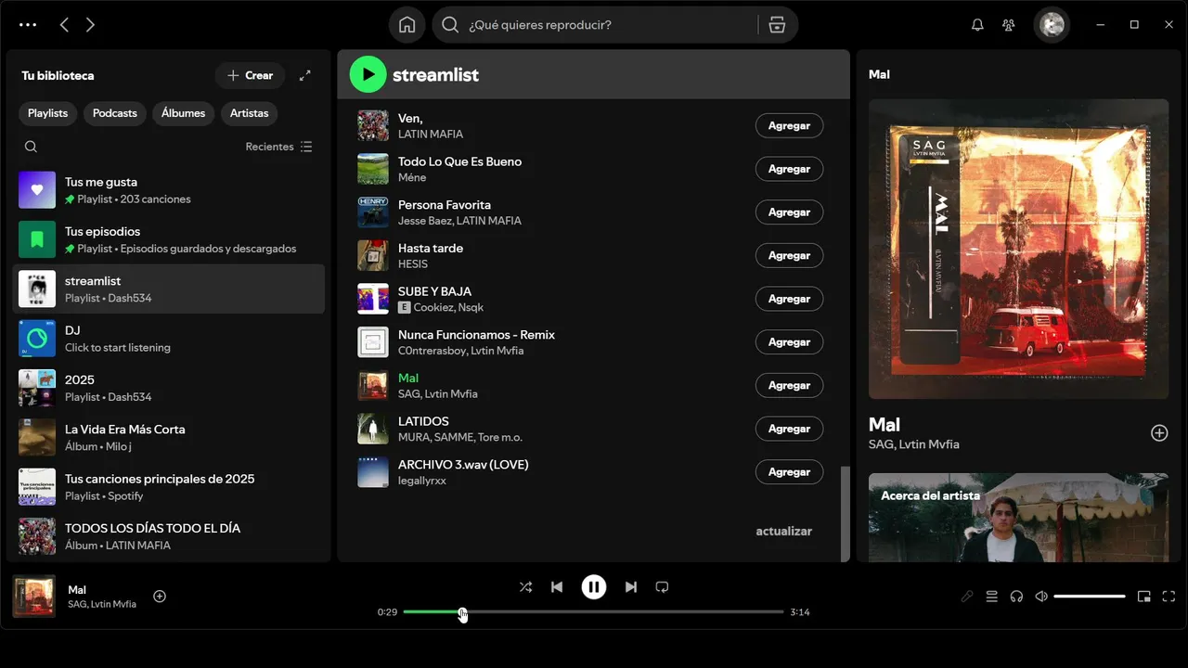Open TODOS LOS DÍAS TODO EL DÍA album

pos(169,536)
